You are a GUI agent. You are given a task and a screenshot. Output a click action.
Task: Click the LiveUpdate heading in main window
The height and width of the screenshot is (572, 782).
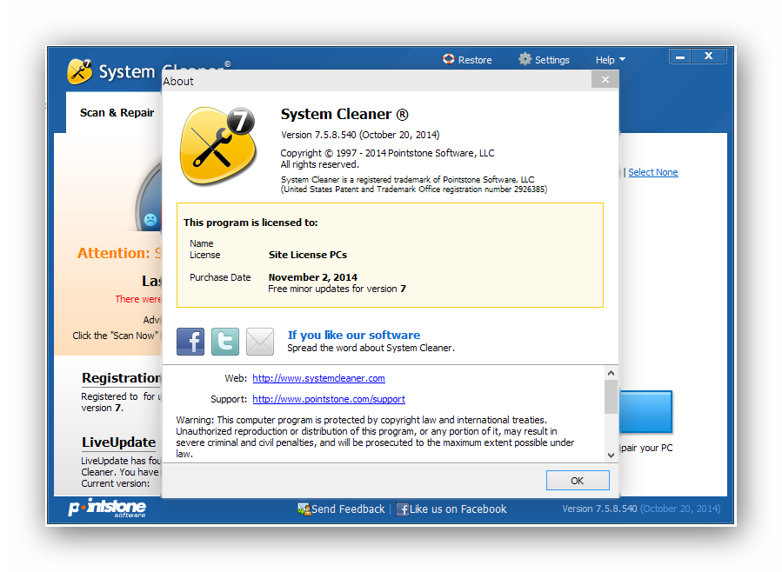click(118, 442)
